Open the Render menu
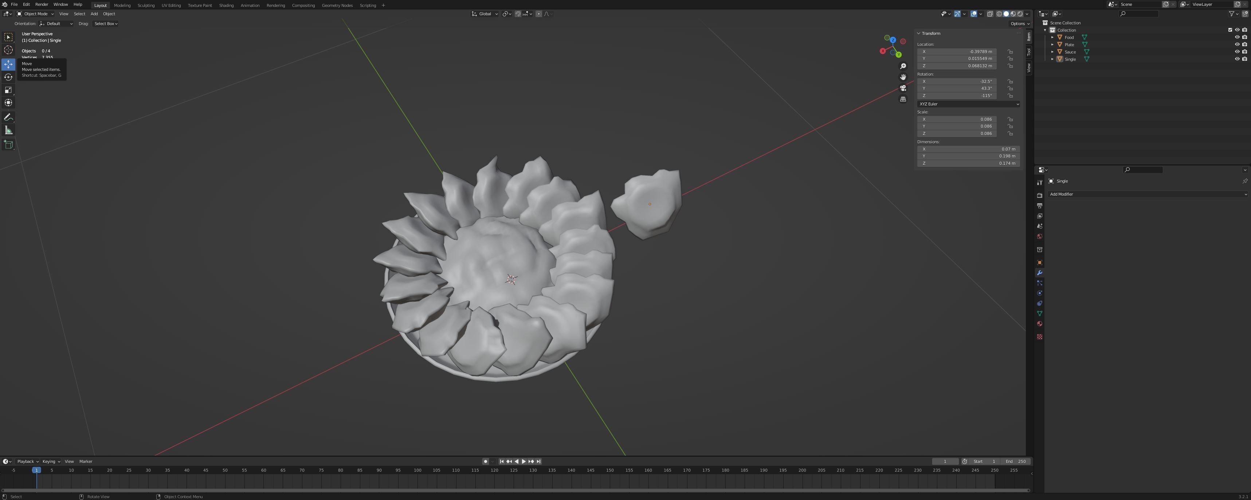The image size is (1251, 500). click(x=41, y=4)
